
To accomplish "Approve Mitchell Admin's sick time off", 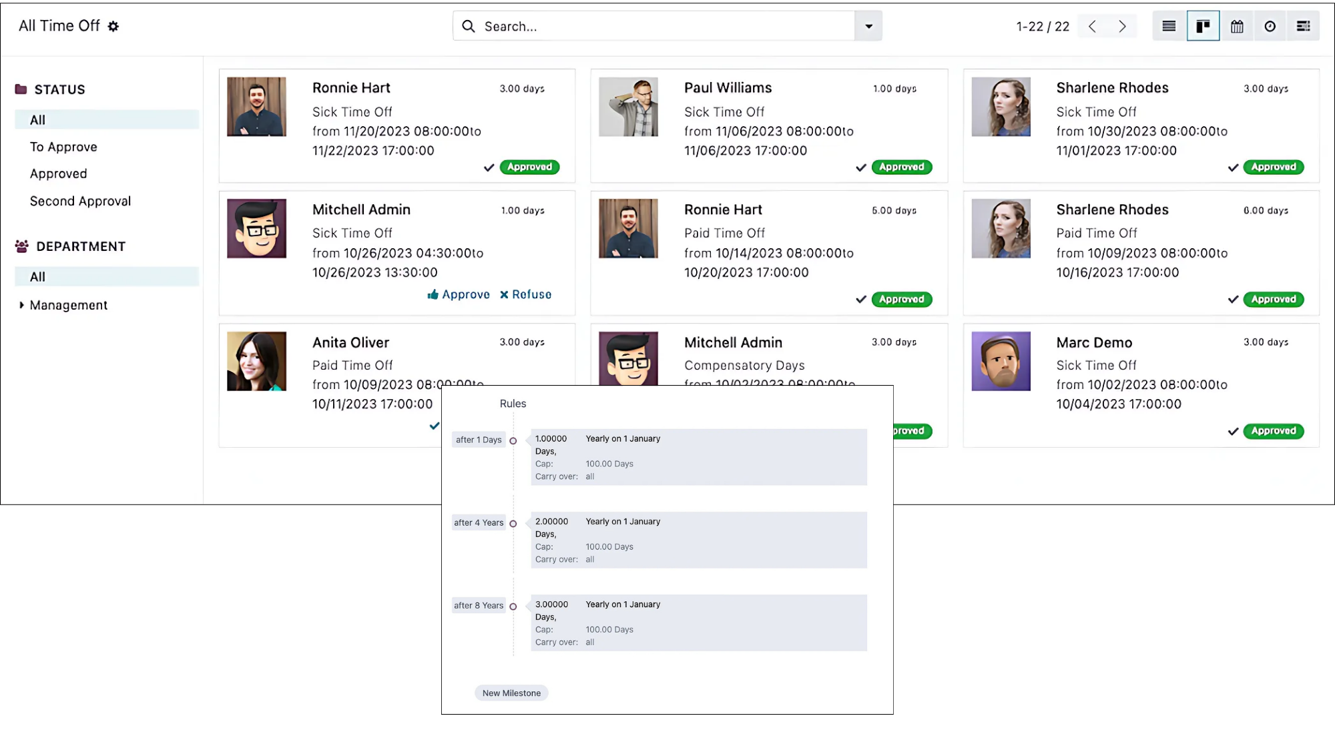I will pyautogui.click(x=459, y=294).
